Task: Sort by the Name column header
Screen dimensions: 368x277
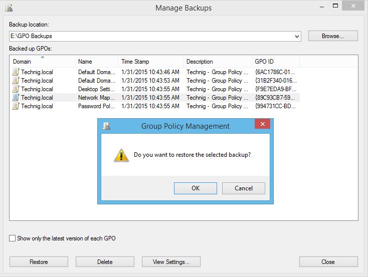Action: (96, 62)
